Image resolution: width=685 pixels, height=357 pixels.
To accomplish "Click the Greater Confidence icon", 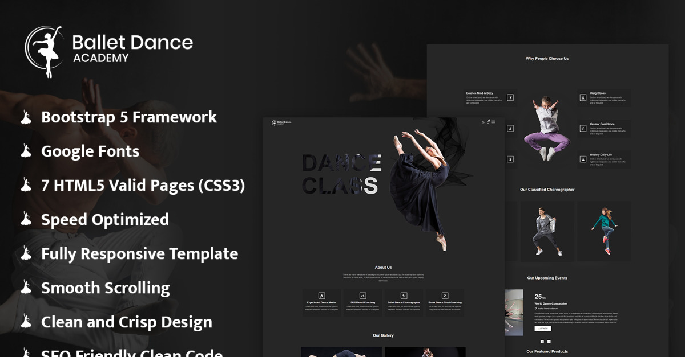I will (x=583, y=128).
